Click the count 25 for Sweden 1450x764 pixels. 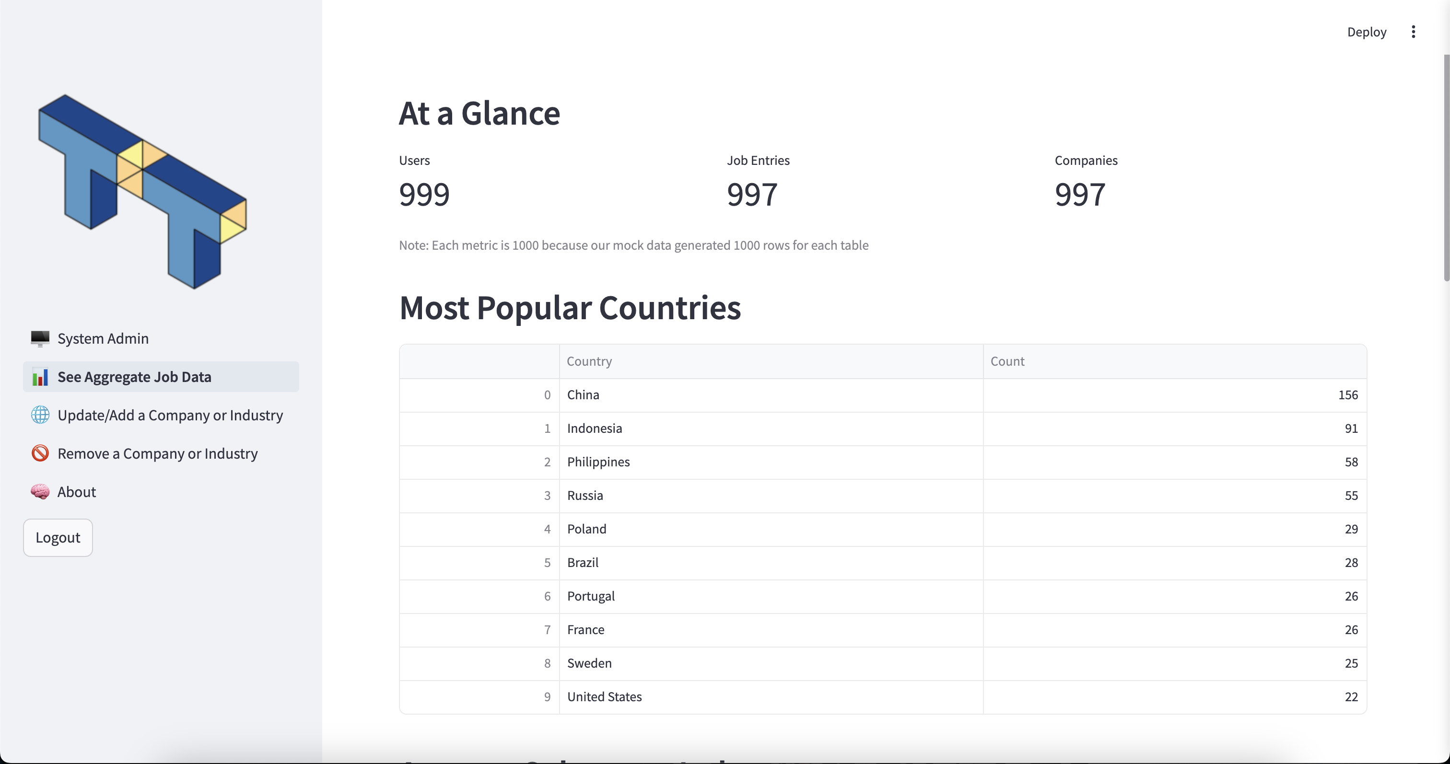coord(1175,663)
